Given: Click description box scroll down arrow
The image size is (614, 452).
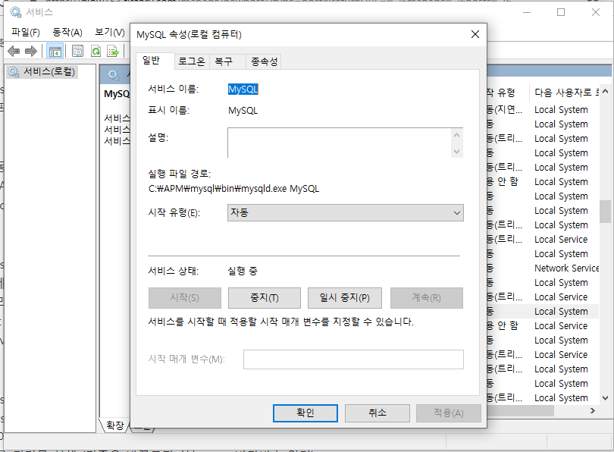Looking at the screenshot, I should click(456, 151).
